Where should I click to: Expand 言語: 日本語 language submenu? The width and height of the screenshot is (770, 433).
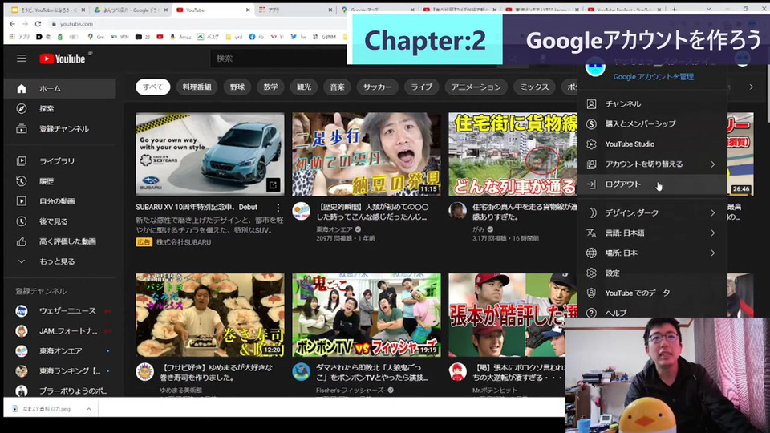pyautogui.click(x=651, y=233)
